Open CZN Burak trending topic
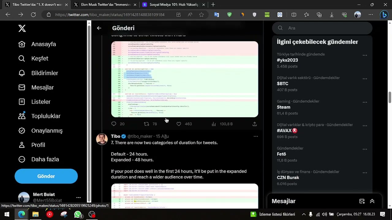The width and height of the screenshot is (392, 220). pos(288,178)
